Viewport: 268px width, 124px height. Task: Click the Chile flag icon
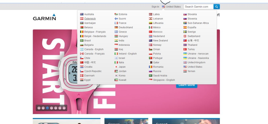click(x=82, y=58)
